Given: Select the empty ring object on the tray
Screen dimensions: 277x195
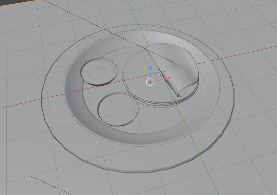Looking at the screenshot, I should pos(118,109).
